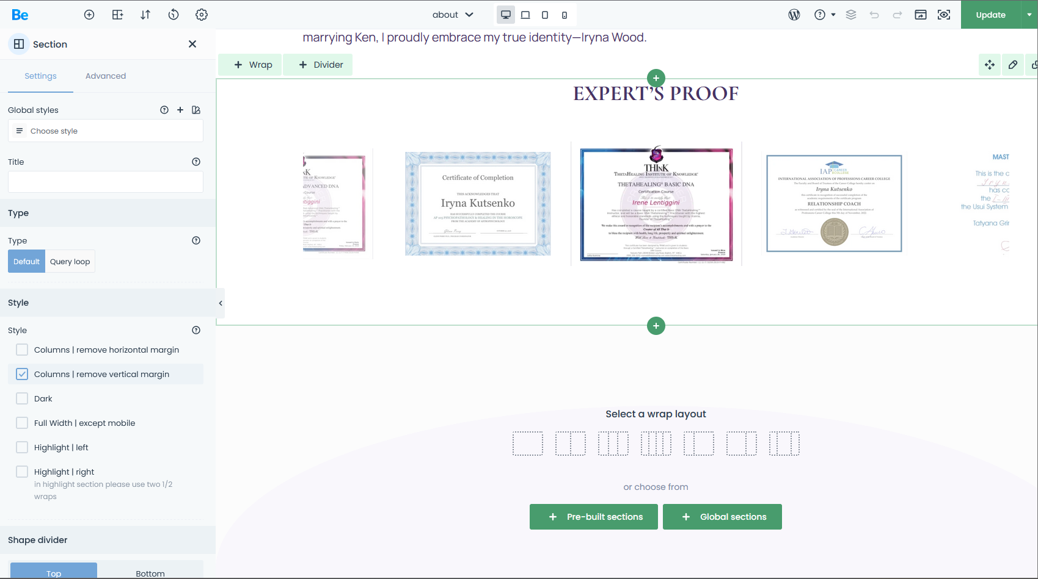Click the redo arrow icon
Image resolution: width=1038 pixels, height=579 pixels.
897,15
